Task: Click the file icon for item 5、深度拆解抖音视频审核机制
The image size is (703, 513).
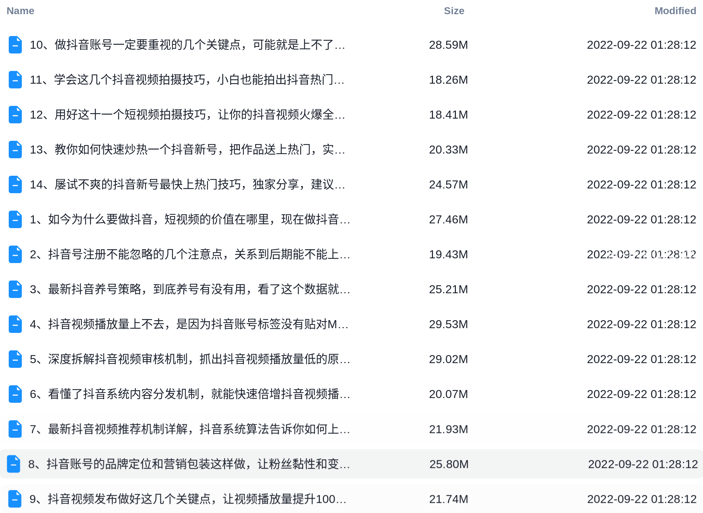Action: point(15,359)
